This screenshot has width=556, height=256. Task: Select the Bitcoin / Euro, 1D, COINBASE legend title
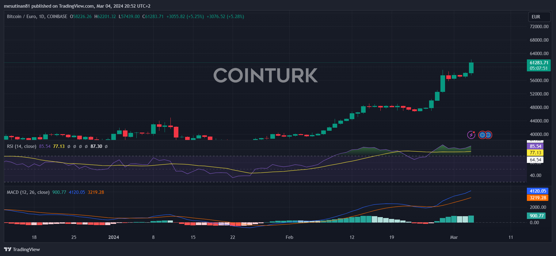pyautogui.click(x=37, y=17)
